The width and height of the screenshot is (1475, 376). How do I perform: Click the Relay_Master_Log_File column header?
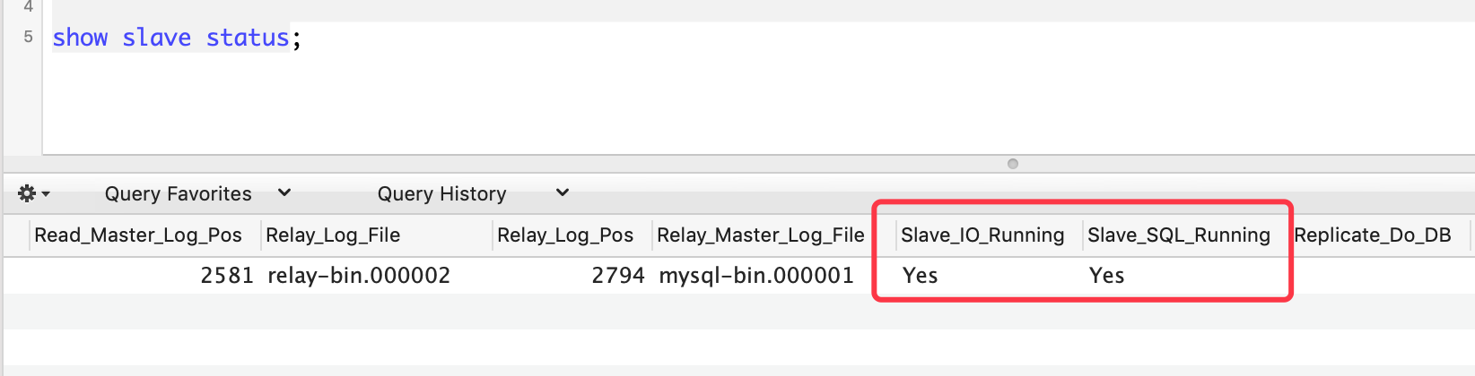761,235
